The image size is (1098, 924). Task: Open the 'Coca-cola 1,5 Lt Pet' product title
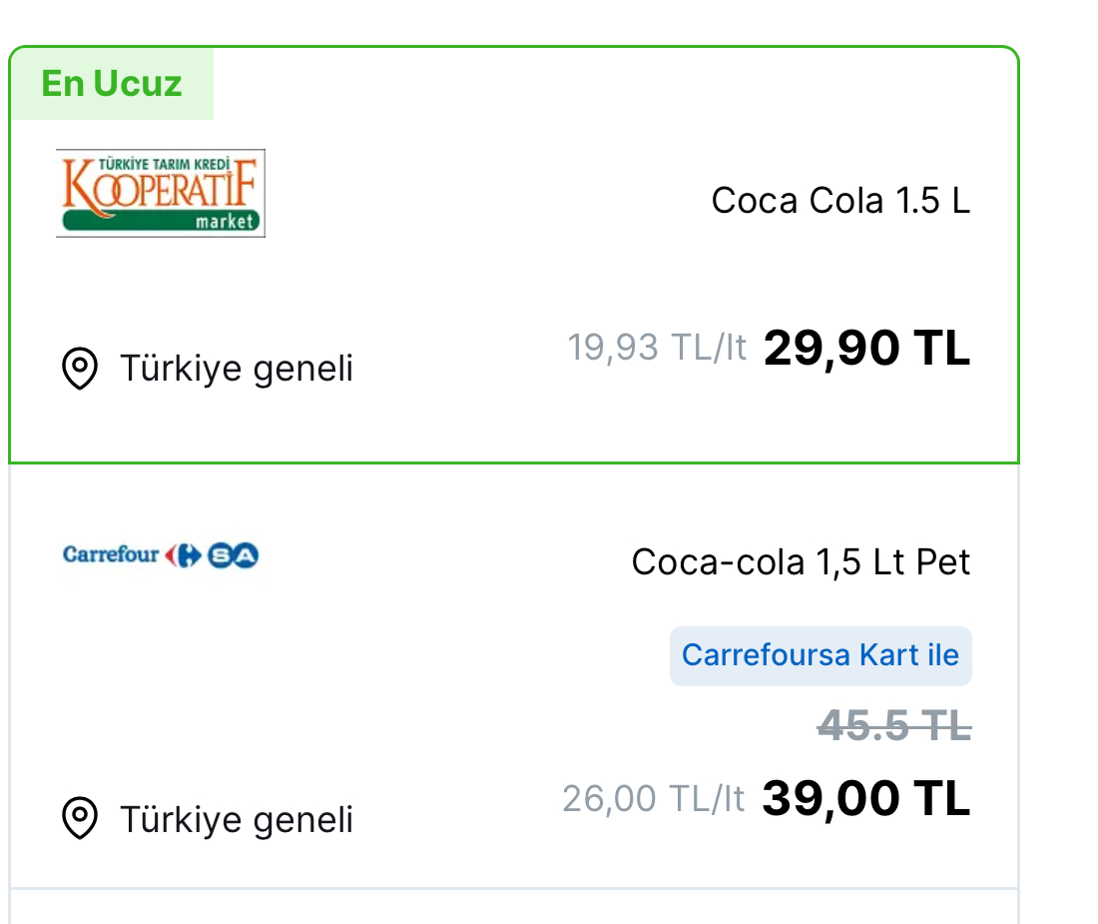coord(801,562)
